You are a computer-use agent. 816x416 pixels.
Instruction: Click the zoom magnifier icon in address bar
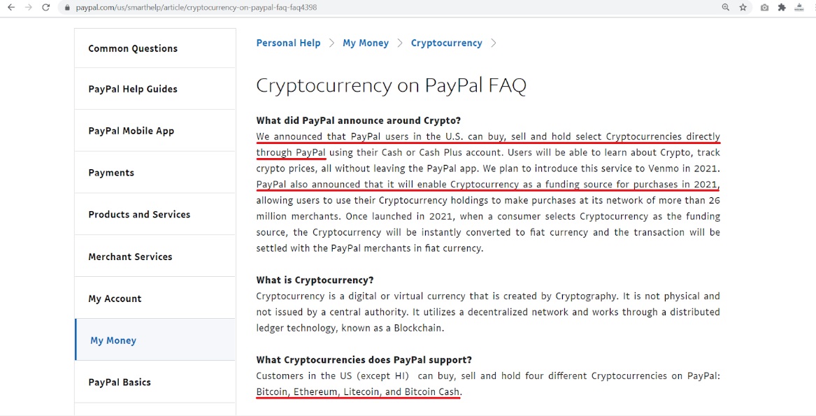726,8
